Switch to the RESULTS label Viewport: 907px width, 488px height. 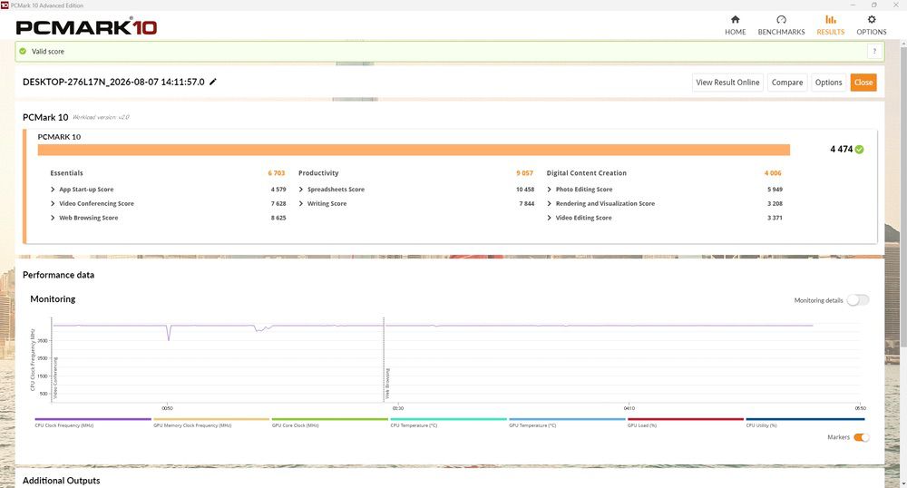[x=830, y=33]
